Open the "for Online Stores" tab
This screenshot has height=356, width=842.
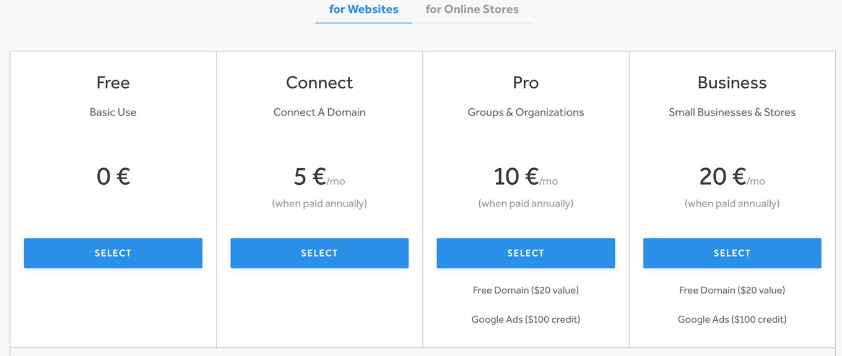pyautogui.click(x=472, y=9)
